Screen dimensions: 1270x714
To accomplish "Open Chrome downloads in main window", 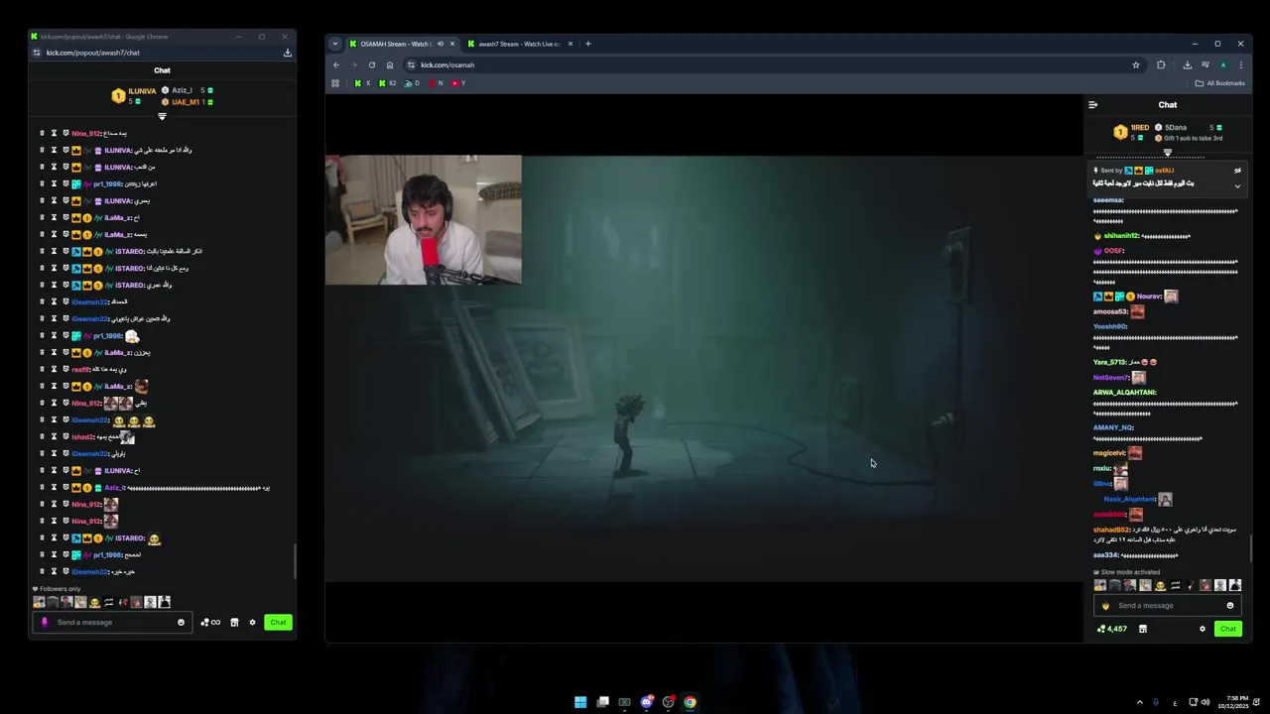I will (x=1187, y=65).
